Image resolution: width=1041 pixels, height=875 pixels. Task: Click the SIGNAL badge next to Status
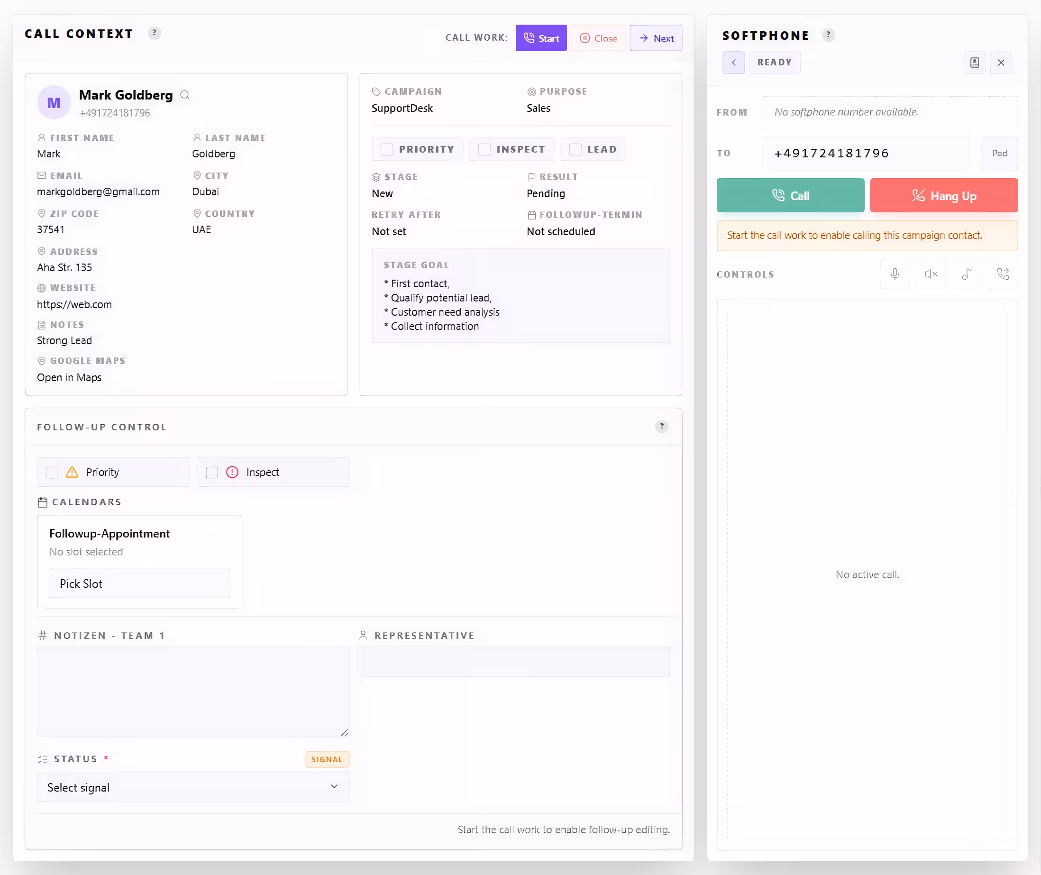pyautogui.click(x=327, y=759)
